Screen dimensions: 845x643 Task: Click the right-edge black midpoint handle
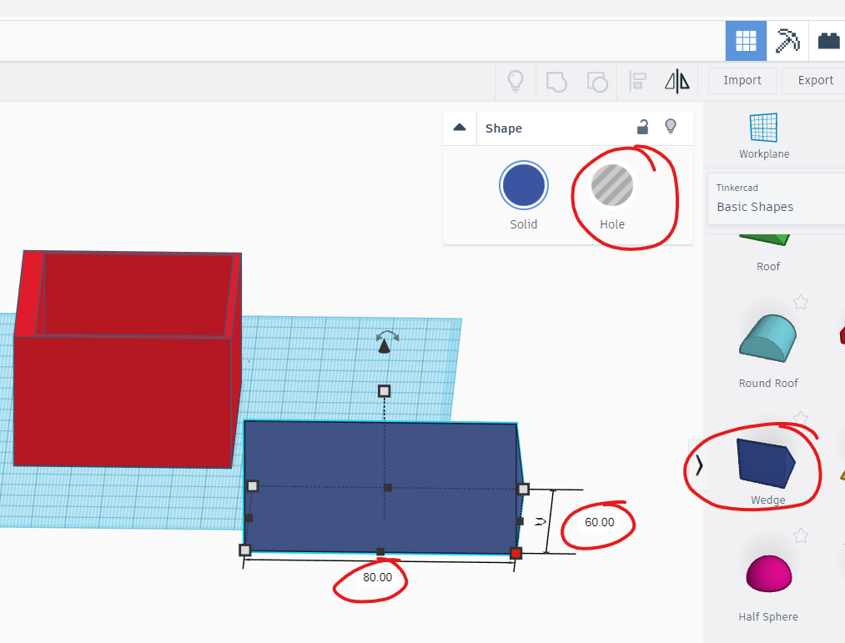tap(520, 521)
